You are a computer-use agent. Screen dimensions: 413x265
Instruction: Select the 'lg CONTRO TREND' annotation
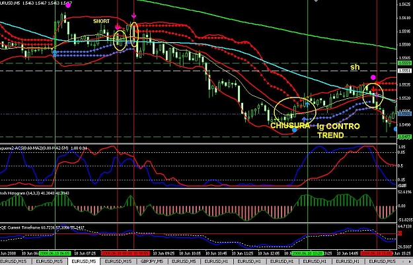click(338, 131)
